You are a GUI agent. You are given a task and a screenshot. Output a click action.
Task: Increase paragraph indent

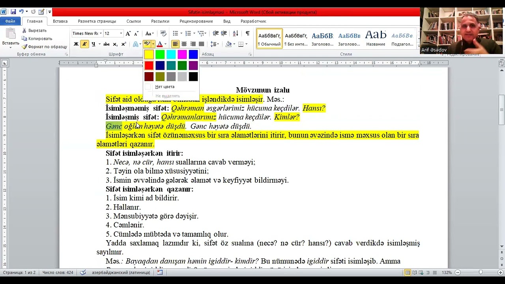point(224,34)
